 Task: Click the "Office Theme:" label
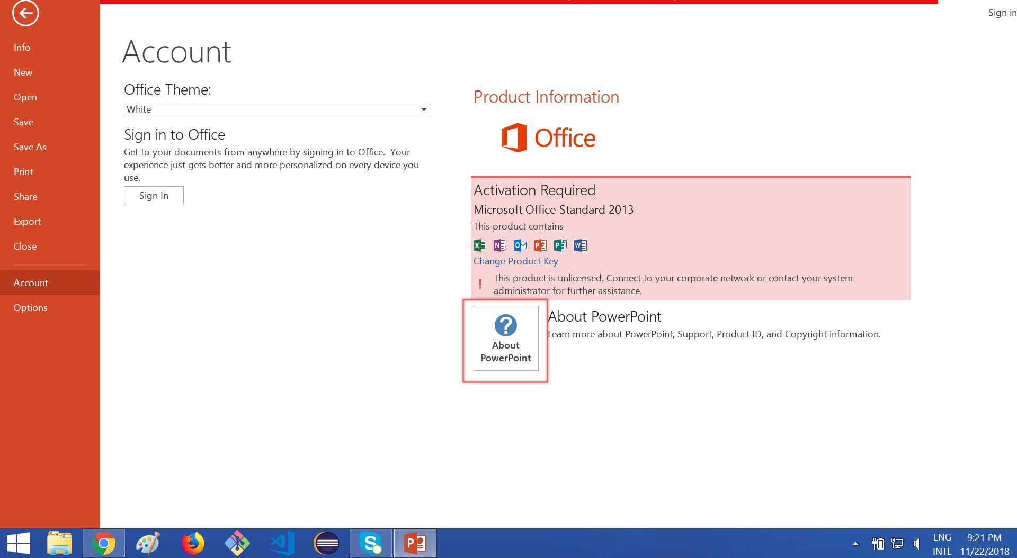point(167,90)
